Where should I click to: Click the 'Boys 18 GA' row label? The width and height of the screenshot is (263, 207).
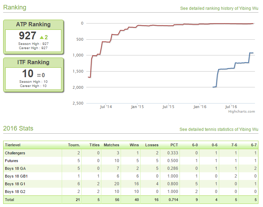coord(15,168)
